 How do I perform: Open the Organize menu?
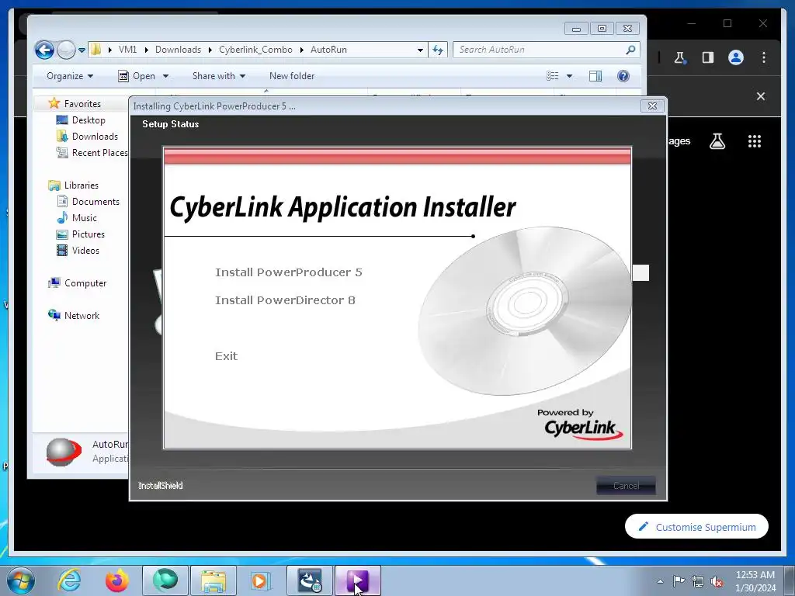[x=70, y=76]
